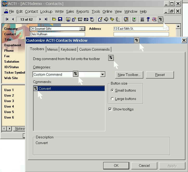Close the Customize ACT! Contacts Window dialog

pos(184,40)
